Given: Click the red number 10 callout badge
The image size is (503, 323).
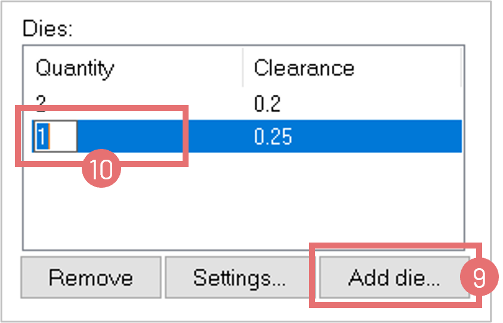Looking at the screenshot, I should [x=102, y=170].
